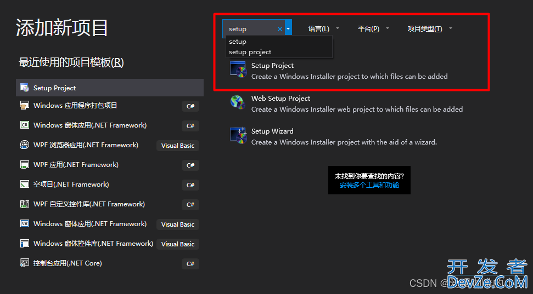Viewport: 533px width, 294px height.
Task: Select recent Windows 窗体控件库(.NET Framework)
Action: [110, 243]
